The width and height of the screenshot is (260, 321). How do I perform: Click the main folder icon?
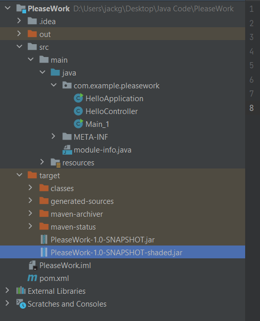click(x=44, y=60)
